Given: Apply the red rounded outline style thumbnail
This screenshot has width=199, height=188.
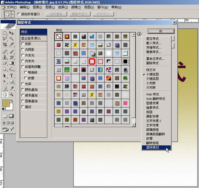Looking at the screenshot, I should pos(92,62).
